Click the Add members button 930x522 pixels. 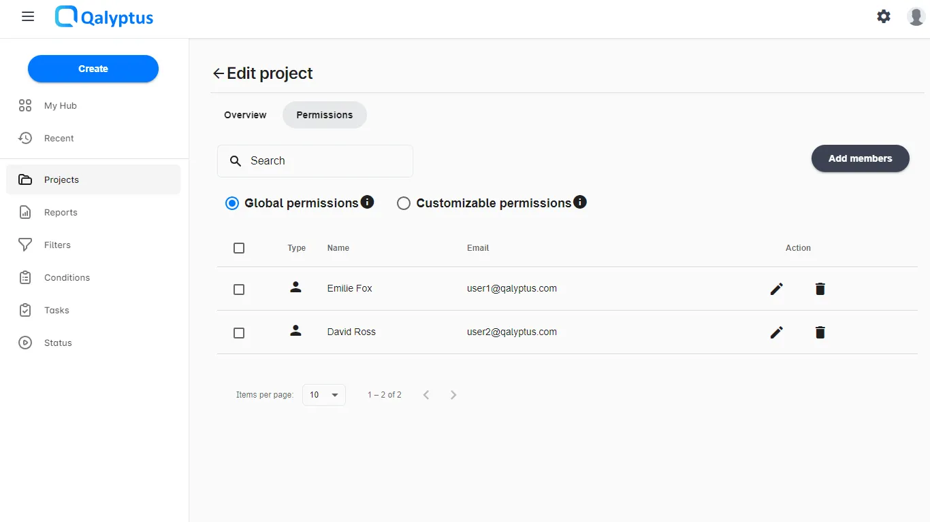pyautogui.click(x=860, y=158)
